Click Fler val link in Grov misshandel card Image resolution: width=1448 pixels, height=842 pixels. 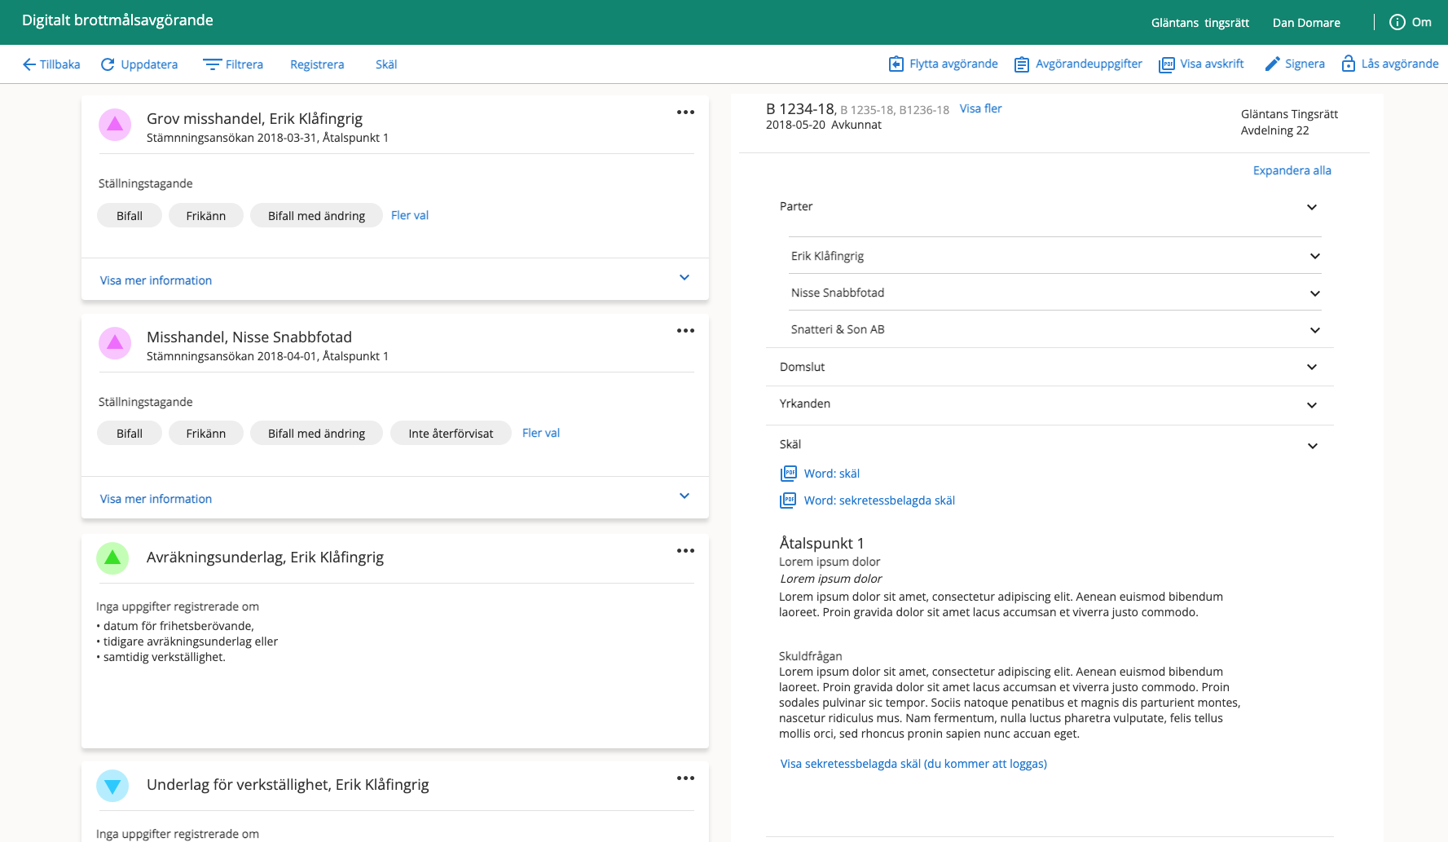410,215
